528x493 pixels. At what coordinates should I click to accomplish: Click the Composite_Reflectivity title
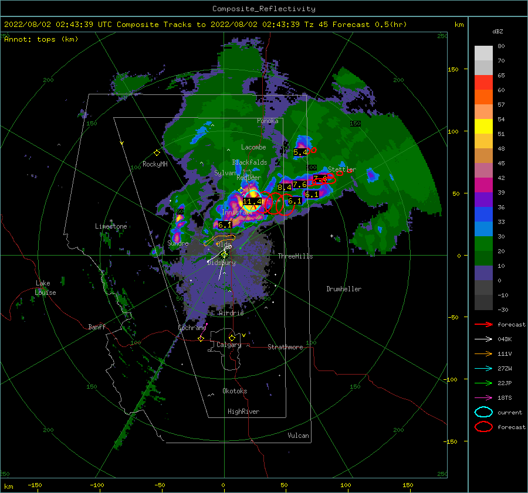(264, 9)
